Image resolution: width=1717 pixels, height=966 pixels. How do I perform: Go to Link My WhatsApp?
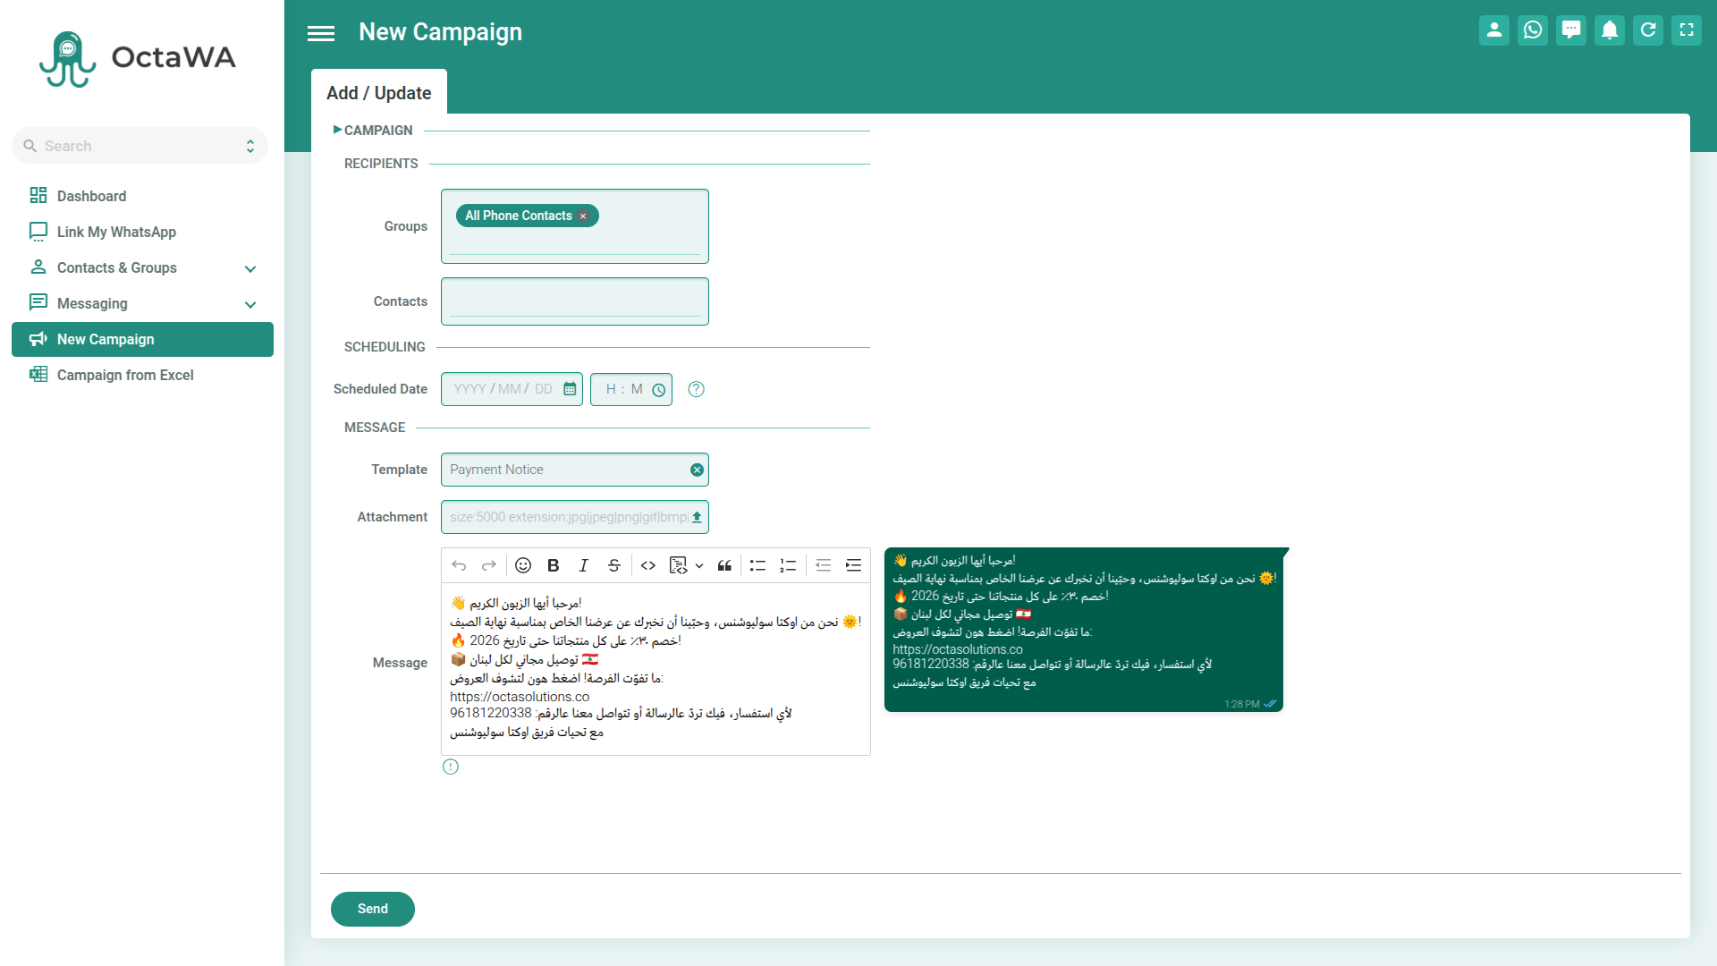[x=116, y=232]
